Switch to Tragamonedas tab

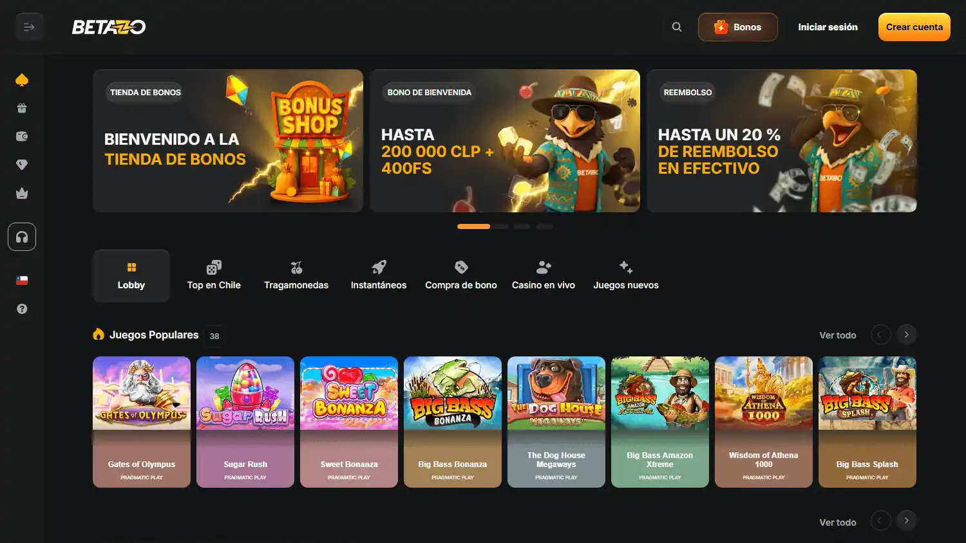click(296, 276)
